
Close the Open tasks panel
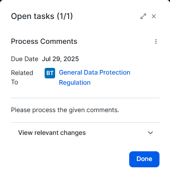(x=154, y=16)
